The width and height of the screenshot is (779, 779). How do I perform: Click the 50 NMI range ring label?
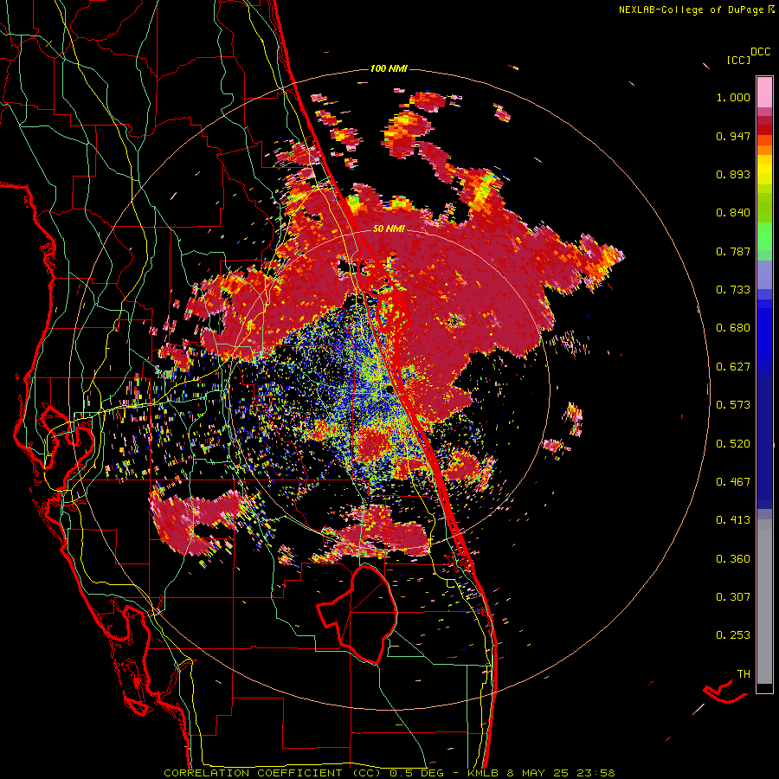(389, 229)
